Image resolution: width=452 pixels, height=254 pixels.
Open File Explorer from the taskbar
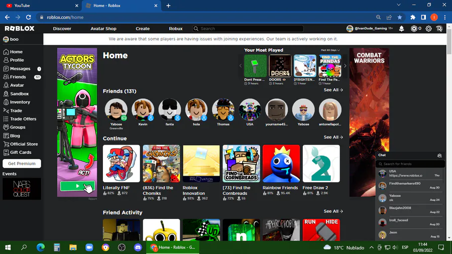[73, 247]
